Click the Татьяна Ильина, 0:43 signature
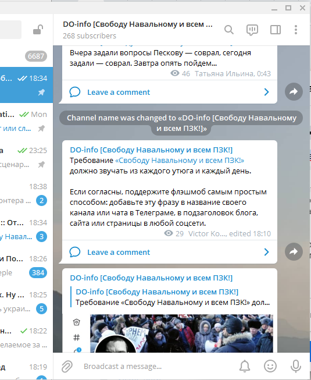Image resolution: width=311 pixels, height=380 pixels. pyautogui.click(x=233, y=74)
